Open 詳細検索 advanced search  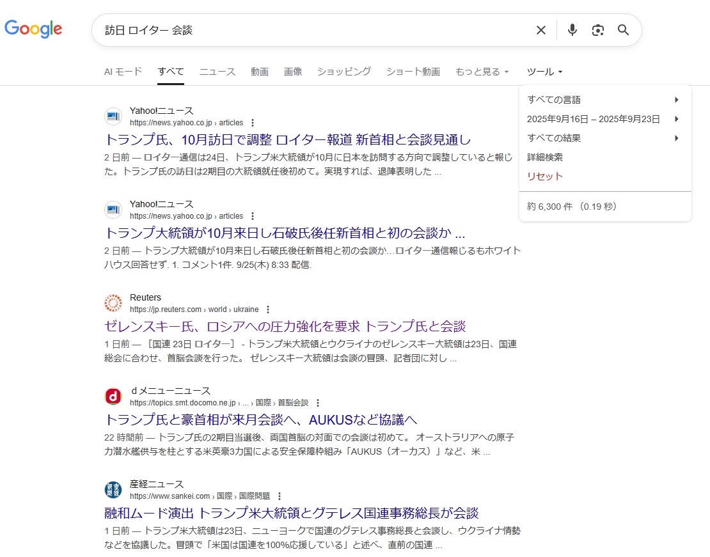point(545,157)
